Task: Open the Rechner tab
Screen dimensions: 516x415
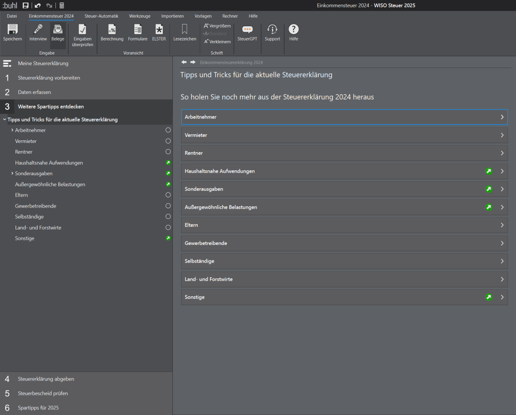Action: pos(230,16)
